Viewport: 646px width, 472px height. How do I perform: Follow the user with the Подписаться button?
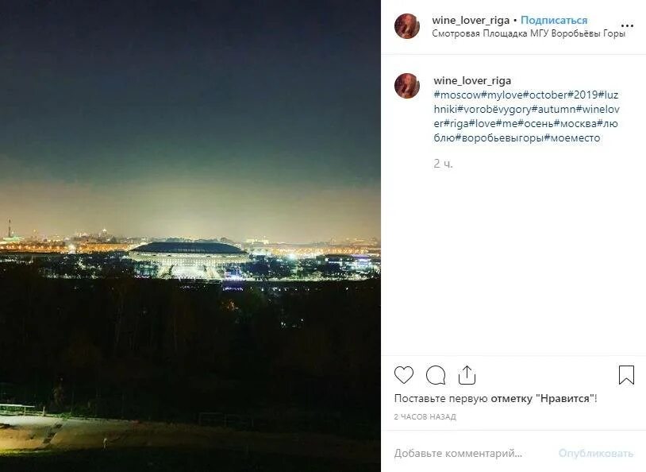(x=554, y=20)
